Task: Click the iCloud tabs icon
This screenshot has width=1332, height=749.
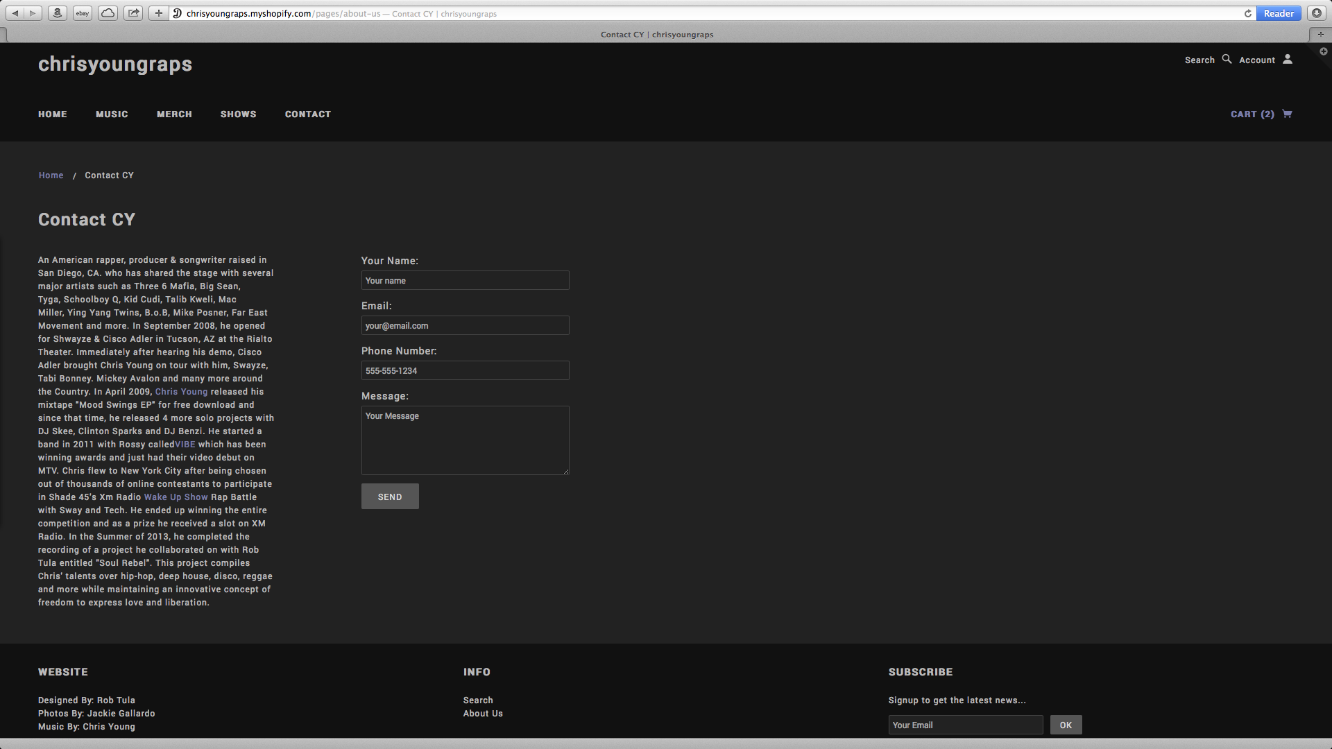Action: (108, 13)
